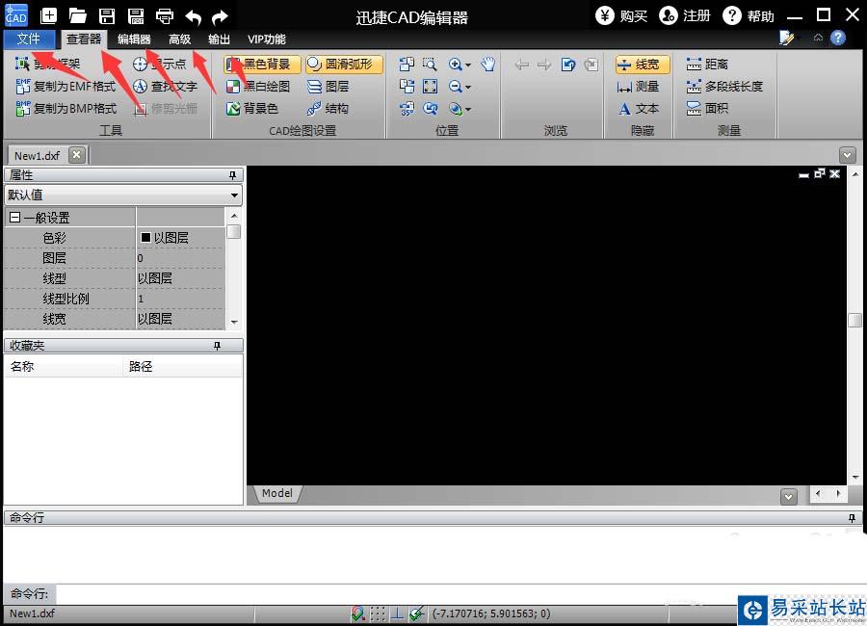Click the pin on 收藏夹 panel header
Viewport: 867px width, 626px height.
218,346
